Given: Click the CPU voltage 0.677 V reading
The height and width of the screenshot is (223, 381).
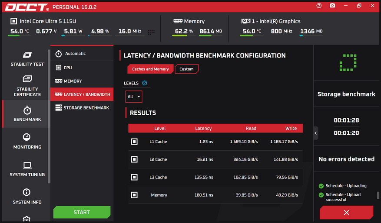Looking at the screenshot, I should point(46,31).
